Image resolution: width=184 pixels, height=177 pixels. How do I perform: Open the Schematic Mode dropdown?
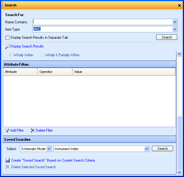click(49, 149)
